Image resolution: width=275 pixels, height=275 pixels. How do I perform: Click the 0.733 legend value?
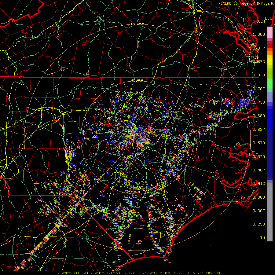(259, 102)
